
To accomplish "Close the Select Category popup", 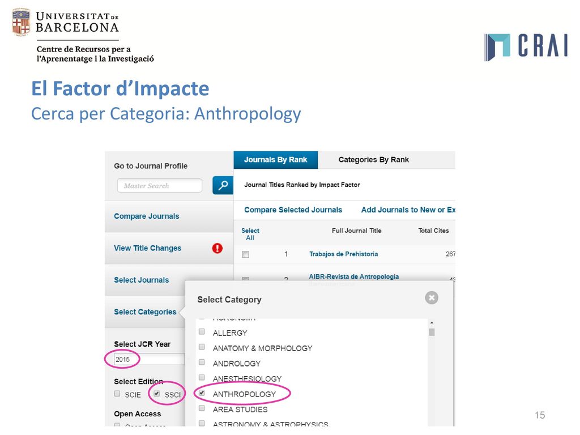I will pos(431,298).
